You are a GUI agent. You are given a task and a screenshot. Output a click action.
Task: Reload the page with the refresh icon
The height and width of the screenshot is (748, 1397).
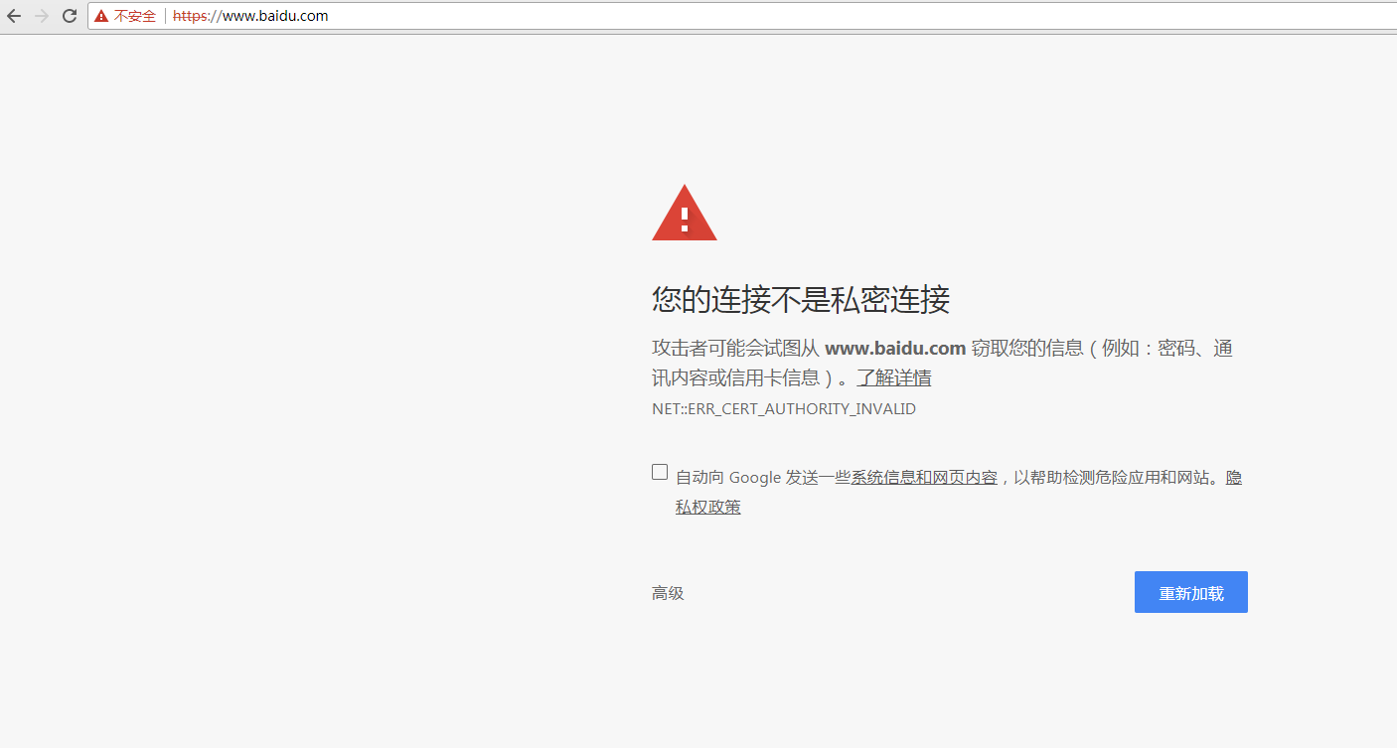pyautogui.click(x=69, y=16)
